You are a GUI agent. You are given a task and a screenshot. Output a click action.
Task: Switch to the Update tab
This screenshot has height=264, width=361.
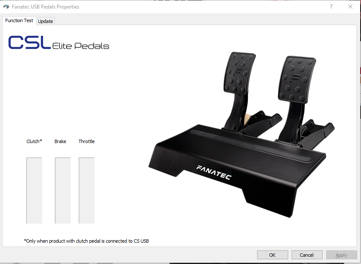pos(46,21)
